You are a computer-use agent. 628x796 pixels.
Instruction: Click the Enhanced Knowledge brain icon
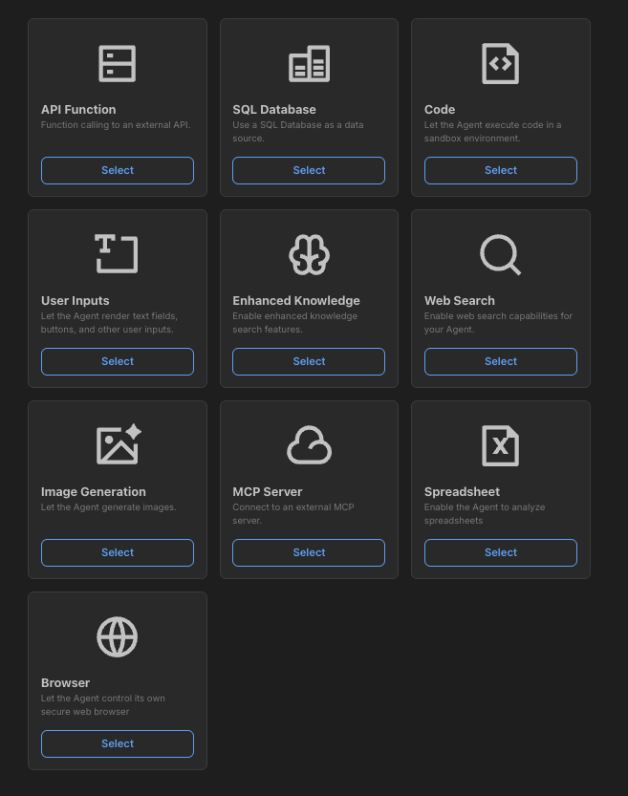click(309, 254)
